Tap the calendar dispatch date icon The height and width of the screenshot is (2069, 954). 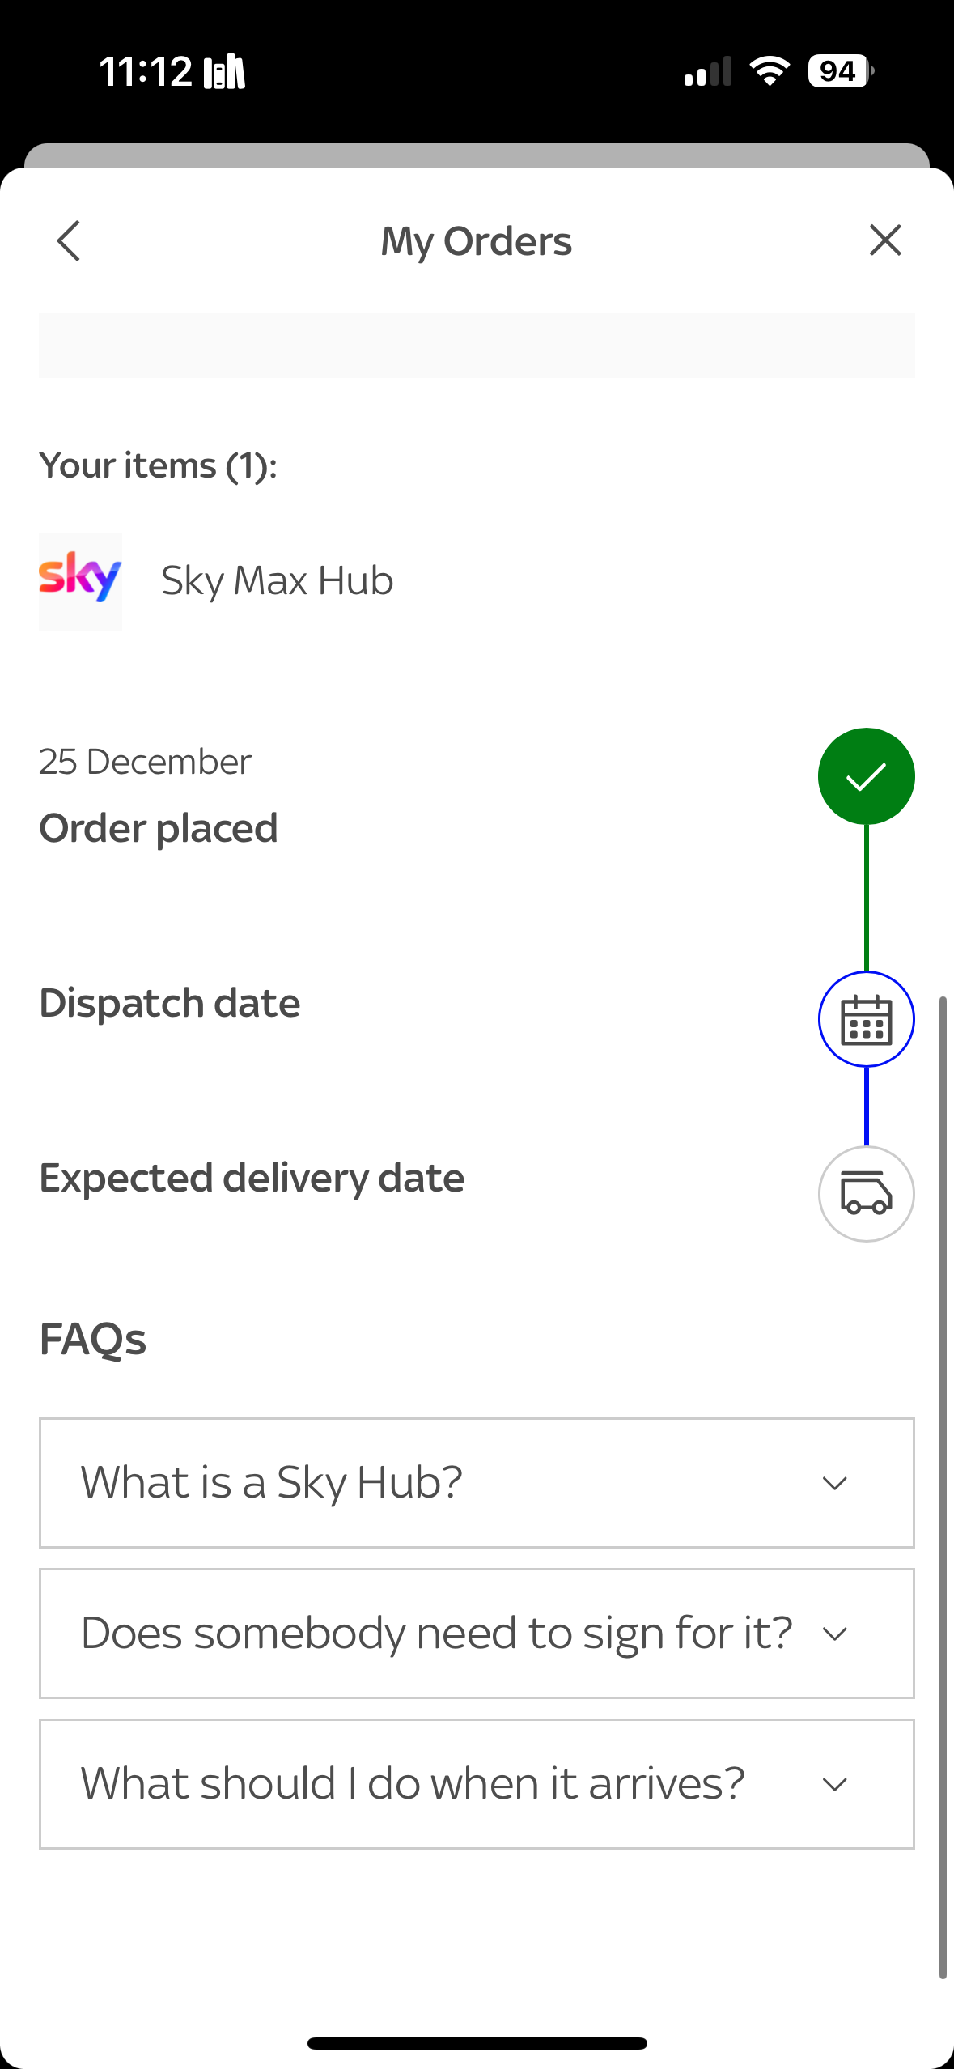[x=866, y=1019]
